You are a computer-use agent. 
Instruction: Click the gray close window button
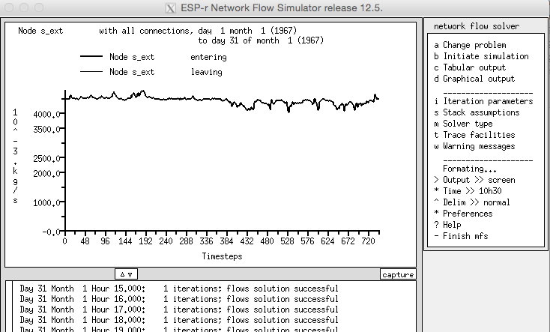pyautogui.click(x=9, y=7)
